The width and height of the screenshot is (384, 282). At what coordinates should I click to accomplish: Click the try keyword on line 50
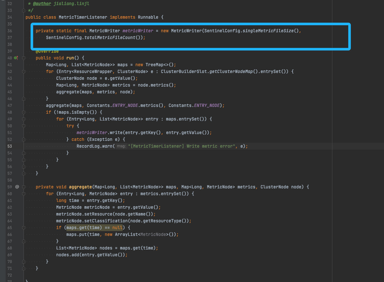click(70, 126)
